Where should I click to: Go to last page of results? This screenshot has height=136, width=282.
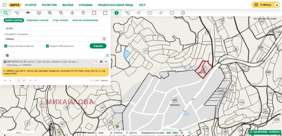(x=36, y=80)
